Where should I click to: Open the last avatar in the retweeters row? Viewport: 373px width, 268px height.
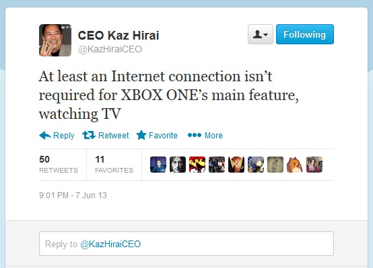(314, 165)
